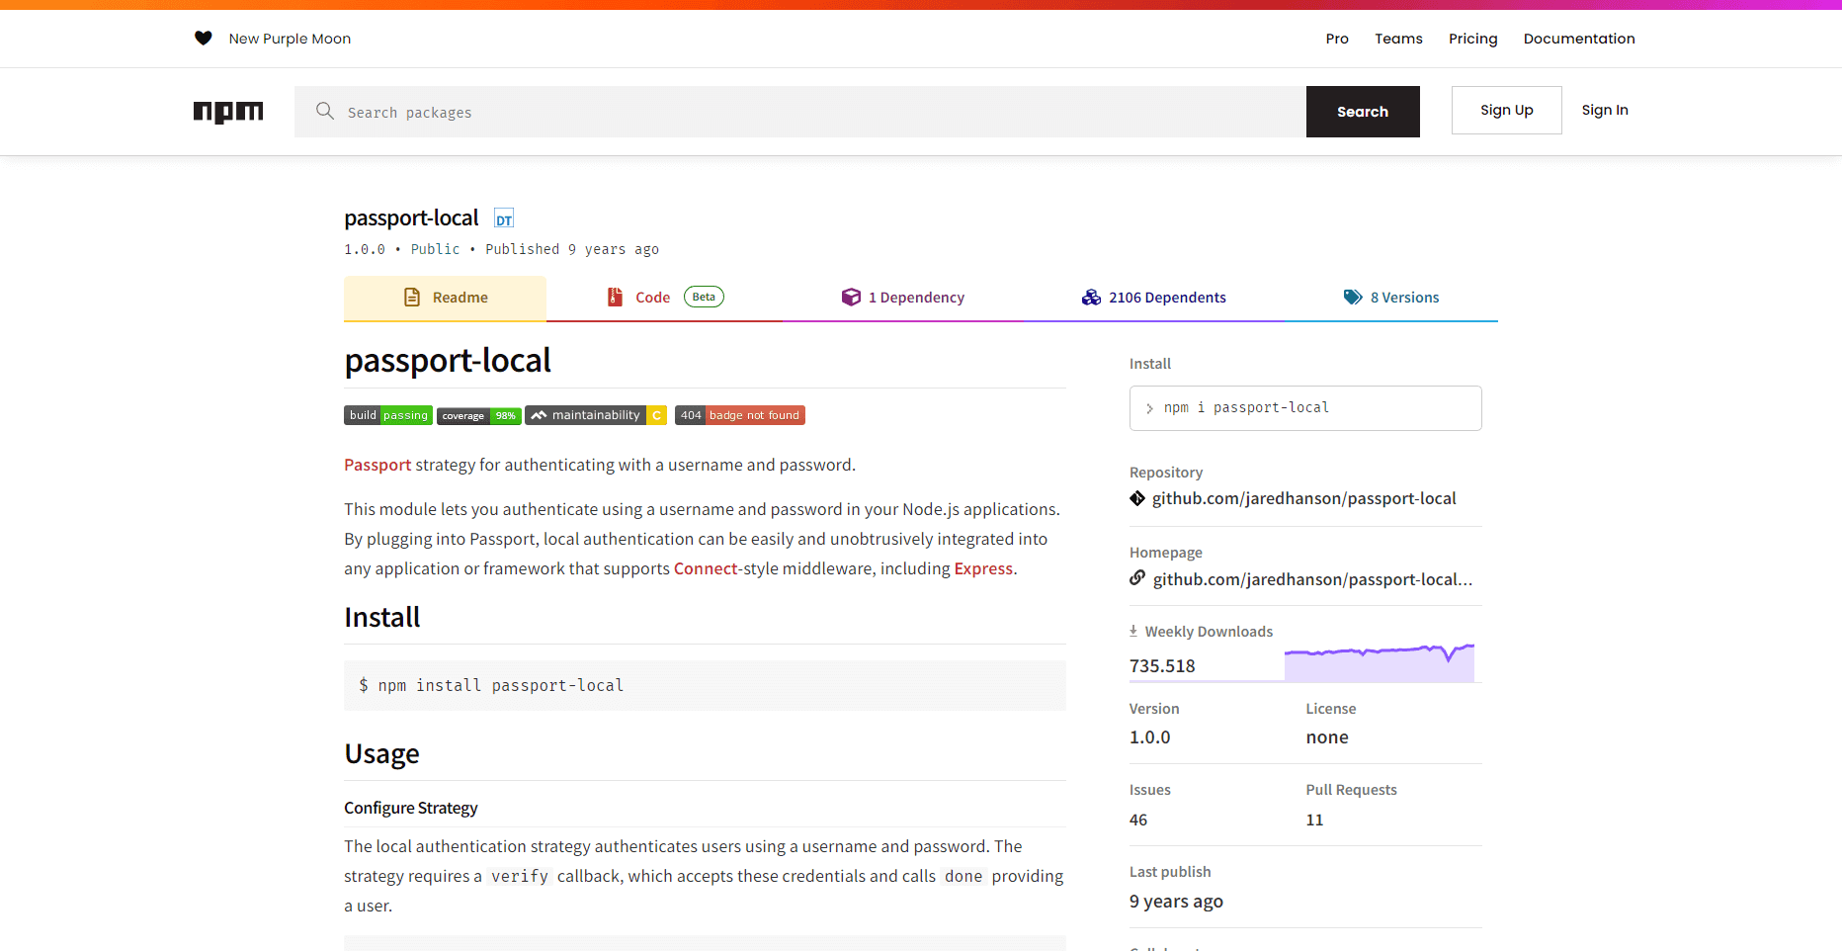This screenshot has width=1842, height=951.
Task: Click the Pull Requests count 11
Action: coord(1314,820)
